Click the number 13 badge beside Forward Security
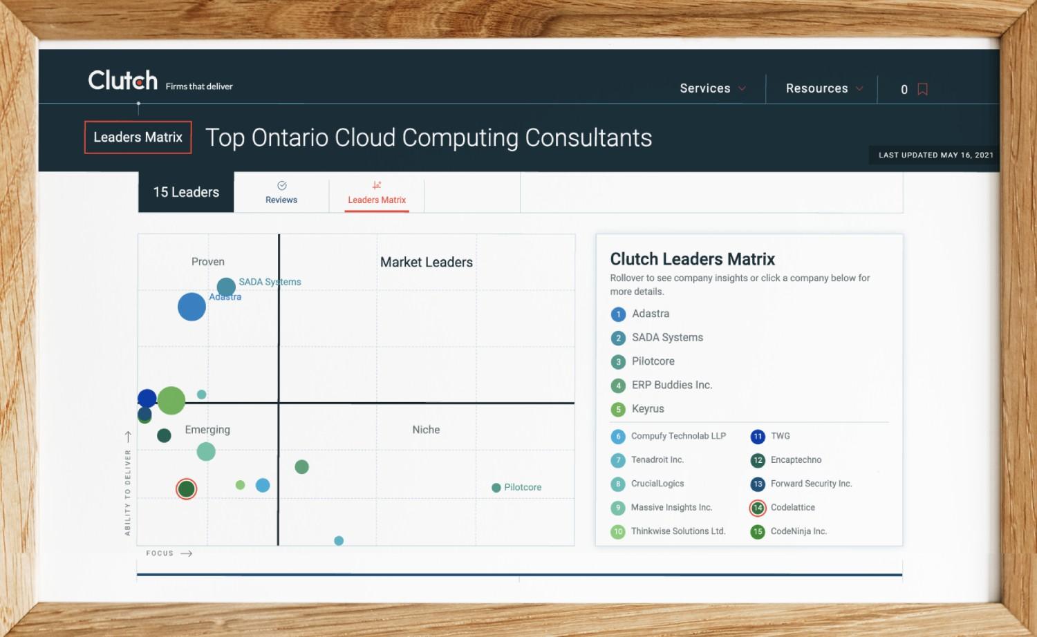This screenshot has width=1037, height=637. tap(758, 484)
